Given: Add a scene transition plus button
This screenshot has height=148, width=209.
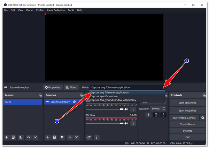Looking at the screenshot, I should tap(148, 115).
